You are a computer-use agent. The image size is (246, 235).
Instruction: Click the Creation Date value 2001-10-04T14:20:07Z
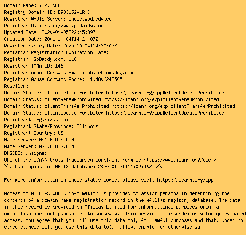tap(71, 39)
